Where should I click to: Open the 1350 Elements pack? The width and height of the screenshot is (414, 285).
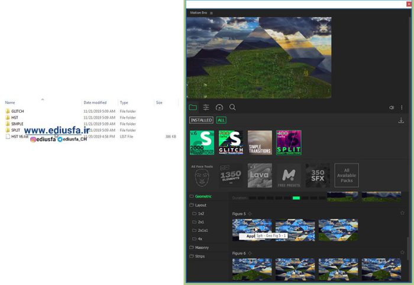231,176
